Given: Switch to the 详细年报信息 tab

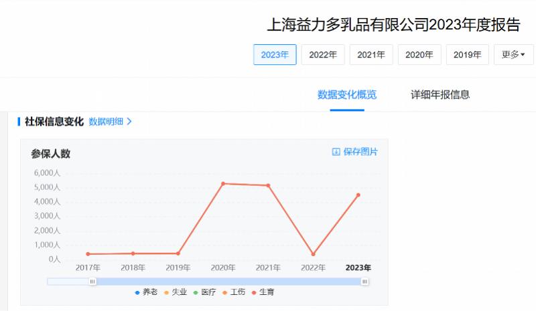Looking at the screenshot, I should click(440, 94).
